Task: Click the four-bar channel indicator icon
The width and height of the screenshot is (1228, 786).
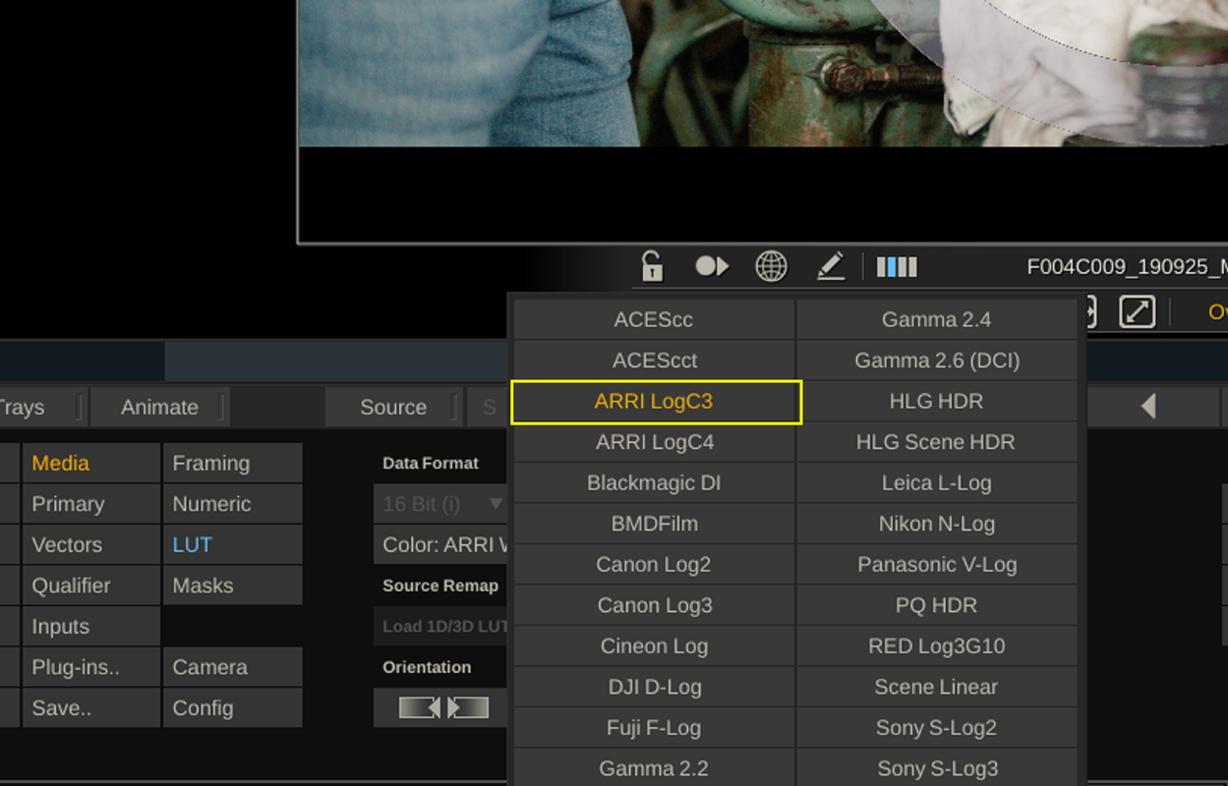Action: point(897,266)
